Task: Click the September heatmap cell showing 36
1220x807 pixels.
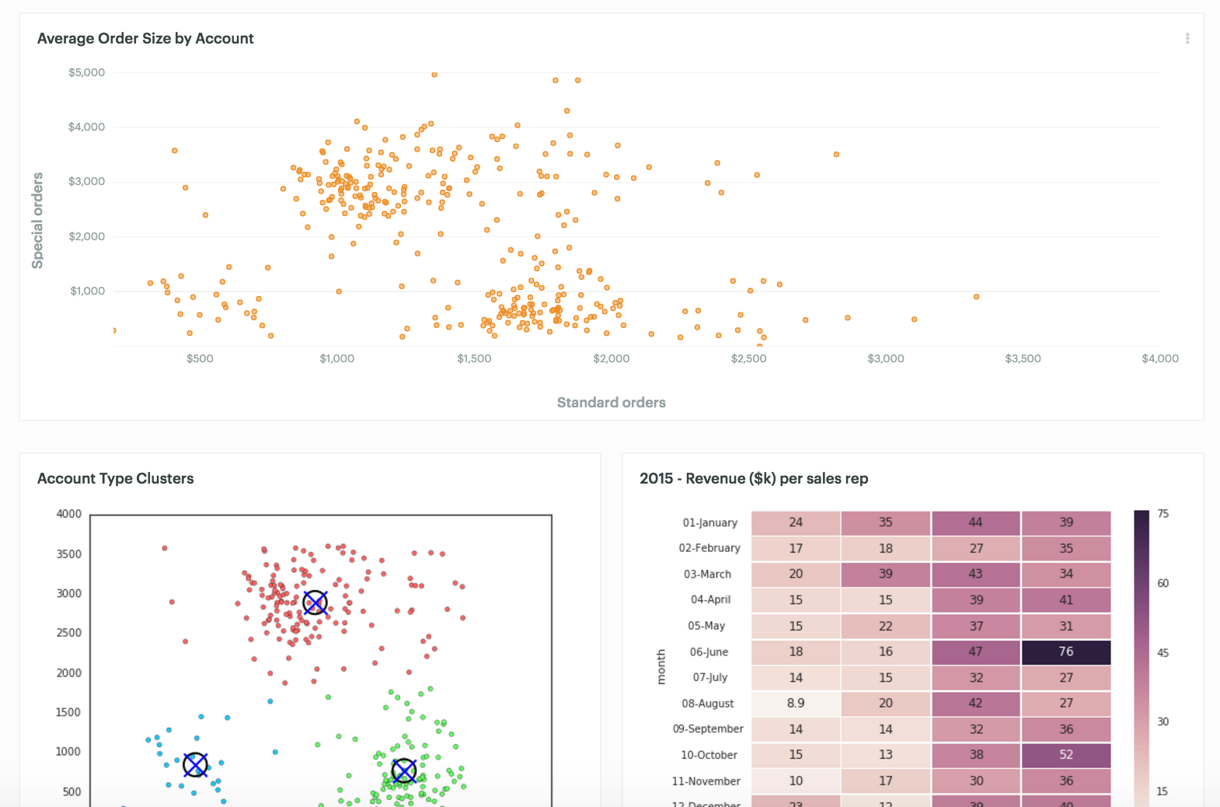Action: pyautogui.click(x=1066, y=729)
